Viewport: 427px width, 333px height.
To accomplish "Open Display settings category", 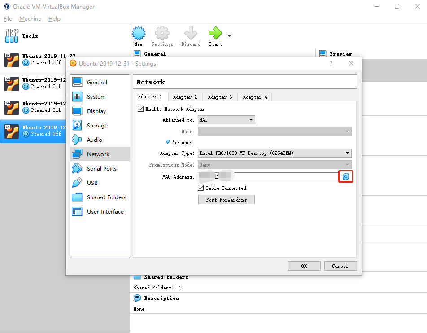I will click(x=100, y=111).
